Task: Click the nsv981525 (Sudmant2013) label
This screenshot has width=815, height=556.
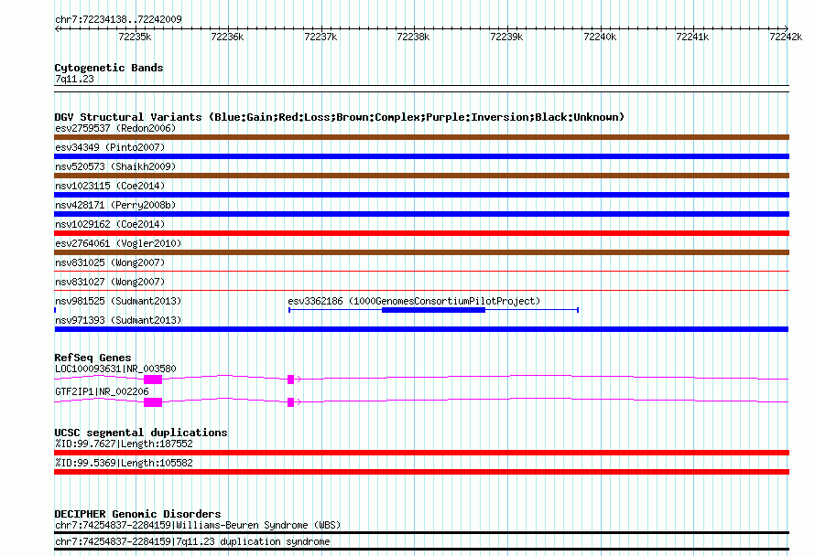Action: [118, 301]
